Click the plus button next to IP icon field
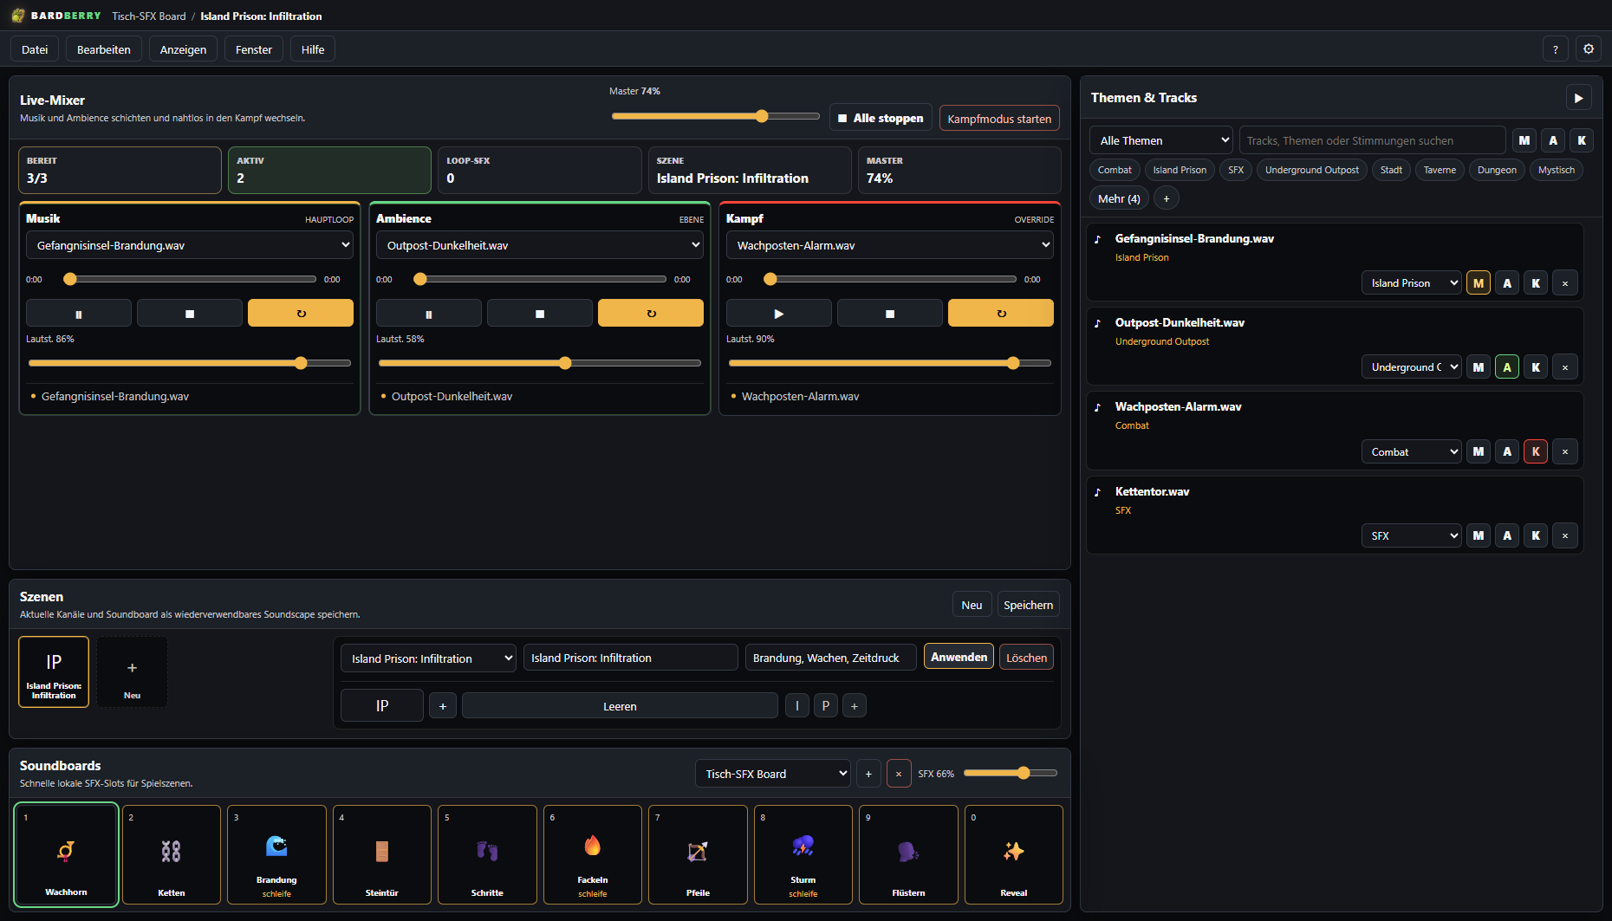This screenshot has height=921, width=1612. pyautogui.click(x=443, y=706)
